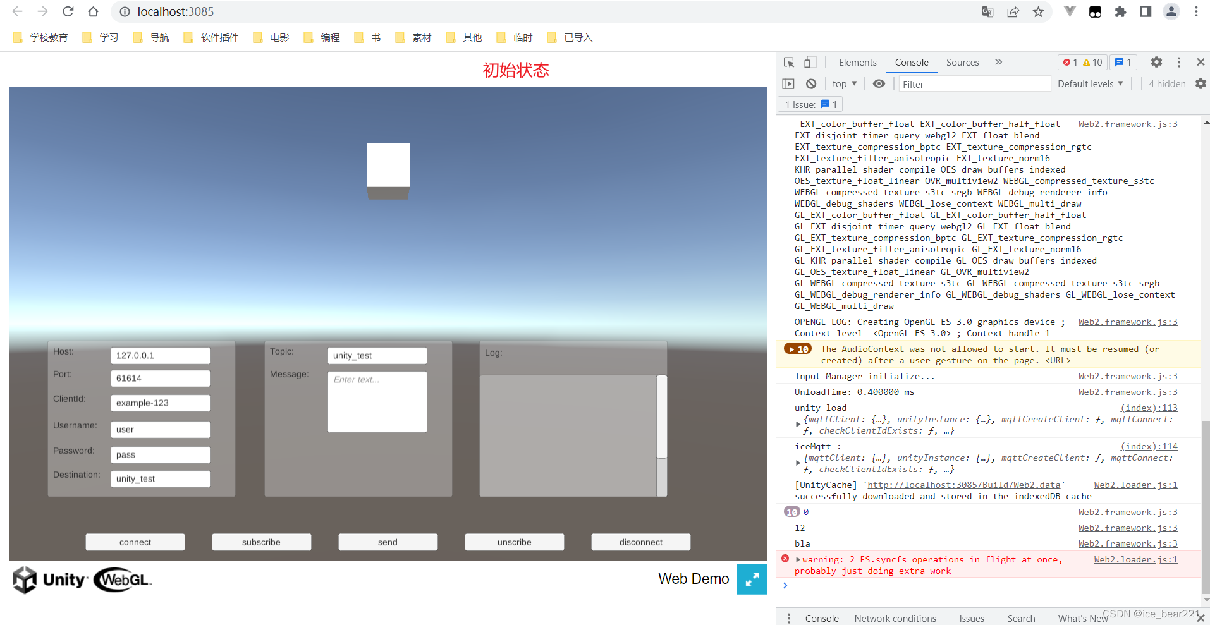Expand the iceMqtt object output
Viewport: 1210px width, 625px height.
point(798,463)
